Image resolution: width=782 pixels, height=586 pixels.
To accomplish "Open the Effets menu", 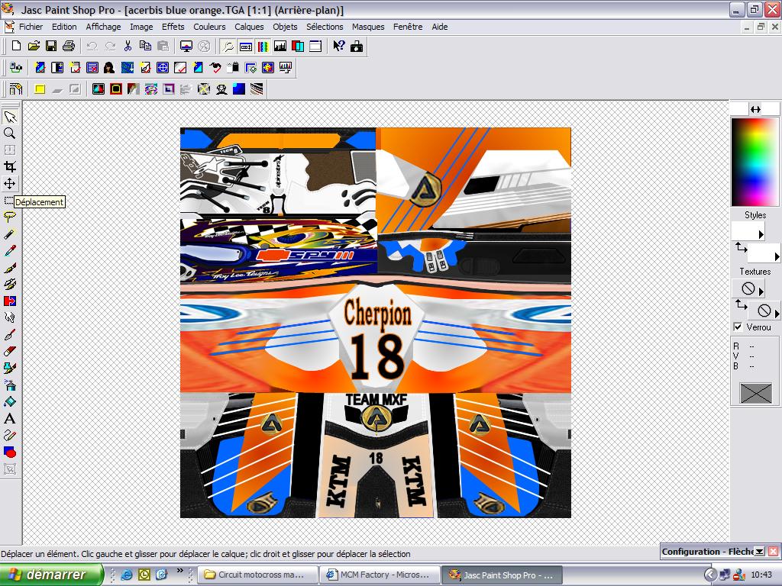I will [173, 27].
